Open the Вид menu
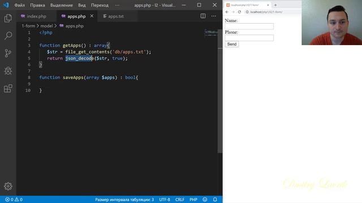The width and height of the screenshot is (362, 203). point(81,5)
